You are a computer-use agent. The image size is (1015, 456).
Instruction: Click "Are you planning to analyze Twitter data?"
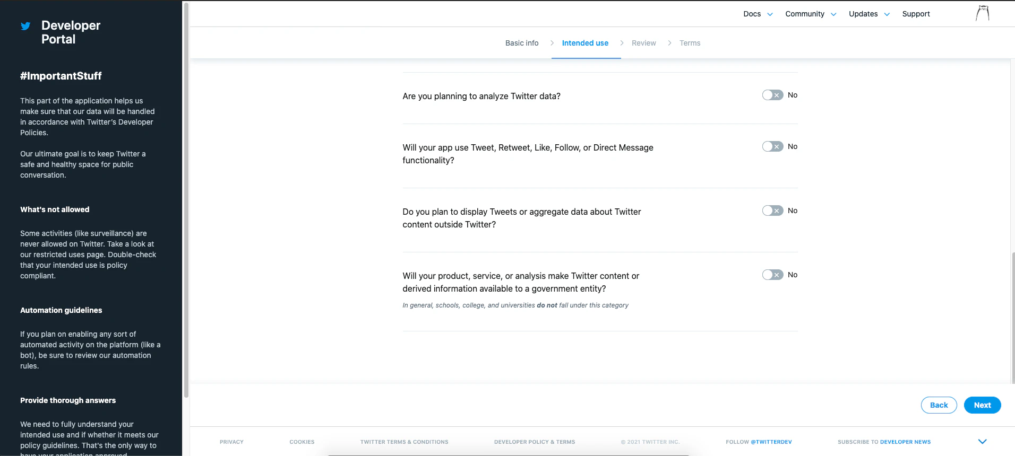click(481, 96)
